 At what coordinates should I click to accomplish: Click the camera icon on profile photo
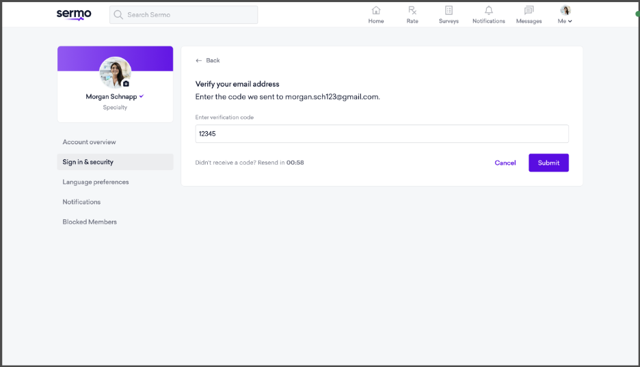tap(126, 83)
